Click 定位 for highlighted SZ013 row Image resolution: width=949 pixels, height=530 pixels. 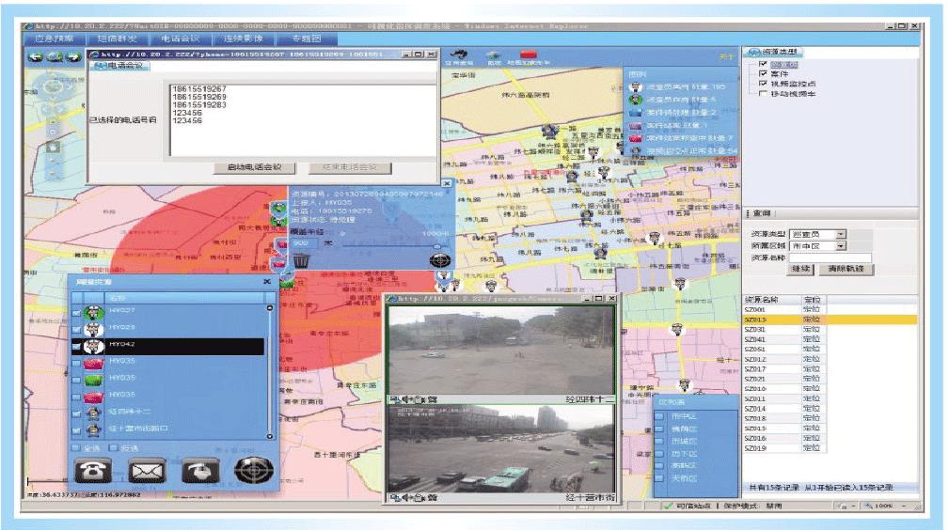tap(811, 320)
